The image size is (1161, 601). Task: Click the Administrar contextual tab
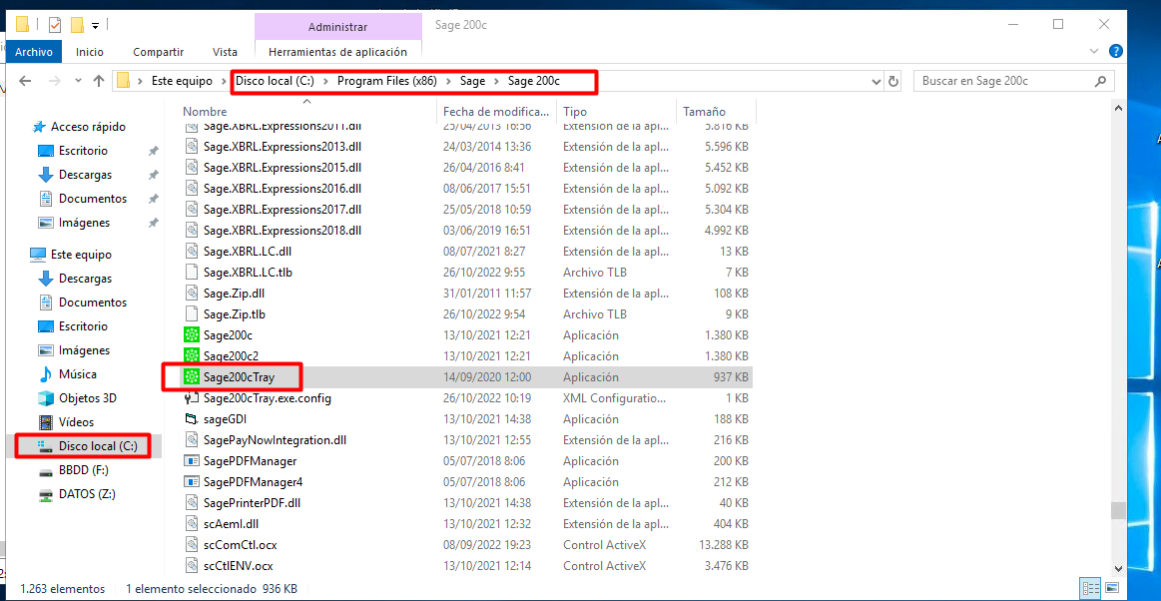coord(337,27)
